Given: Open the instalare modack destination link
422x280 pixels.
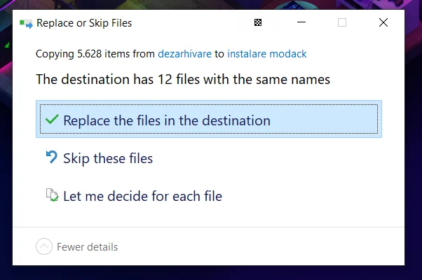Looking at the screenshot, I should 266,54.
